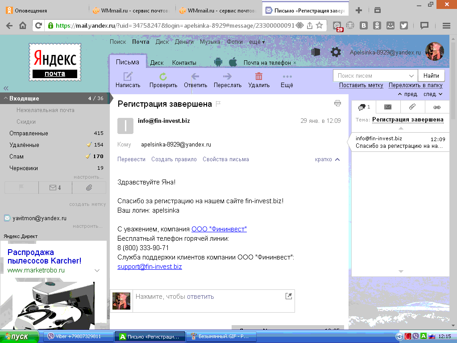
Task: Click the themes icon left of the gear
Action: click(316, 52)
